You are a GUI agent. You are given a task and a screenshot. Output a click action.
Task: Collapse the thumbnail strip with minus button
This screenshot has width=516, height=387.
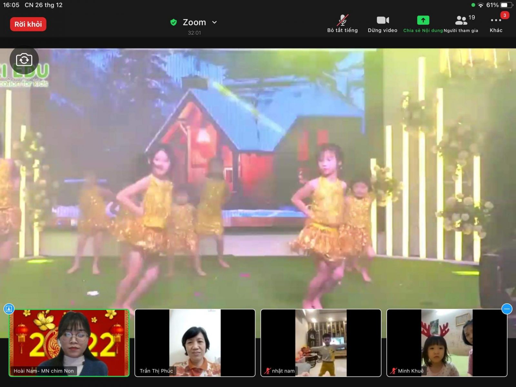tap(507, 309)
